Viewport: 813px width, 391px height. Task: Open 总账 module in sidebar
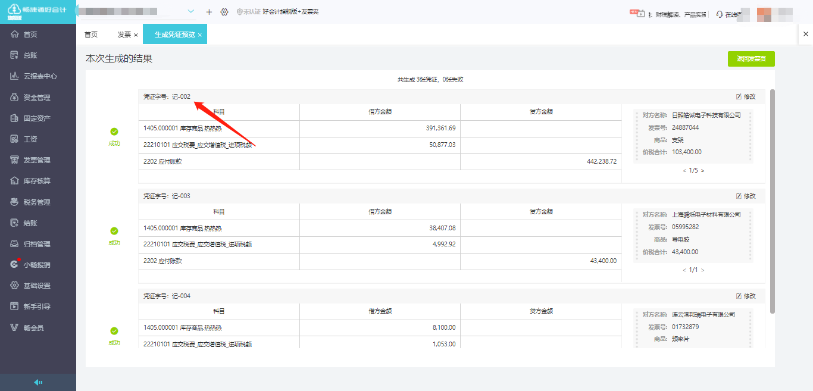coord(38,55)
